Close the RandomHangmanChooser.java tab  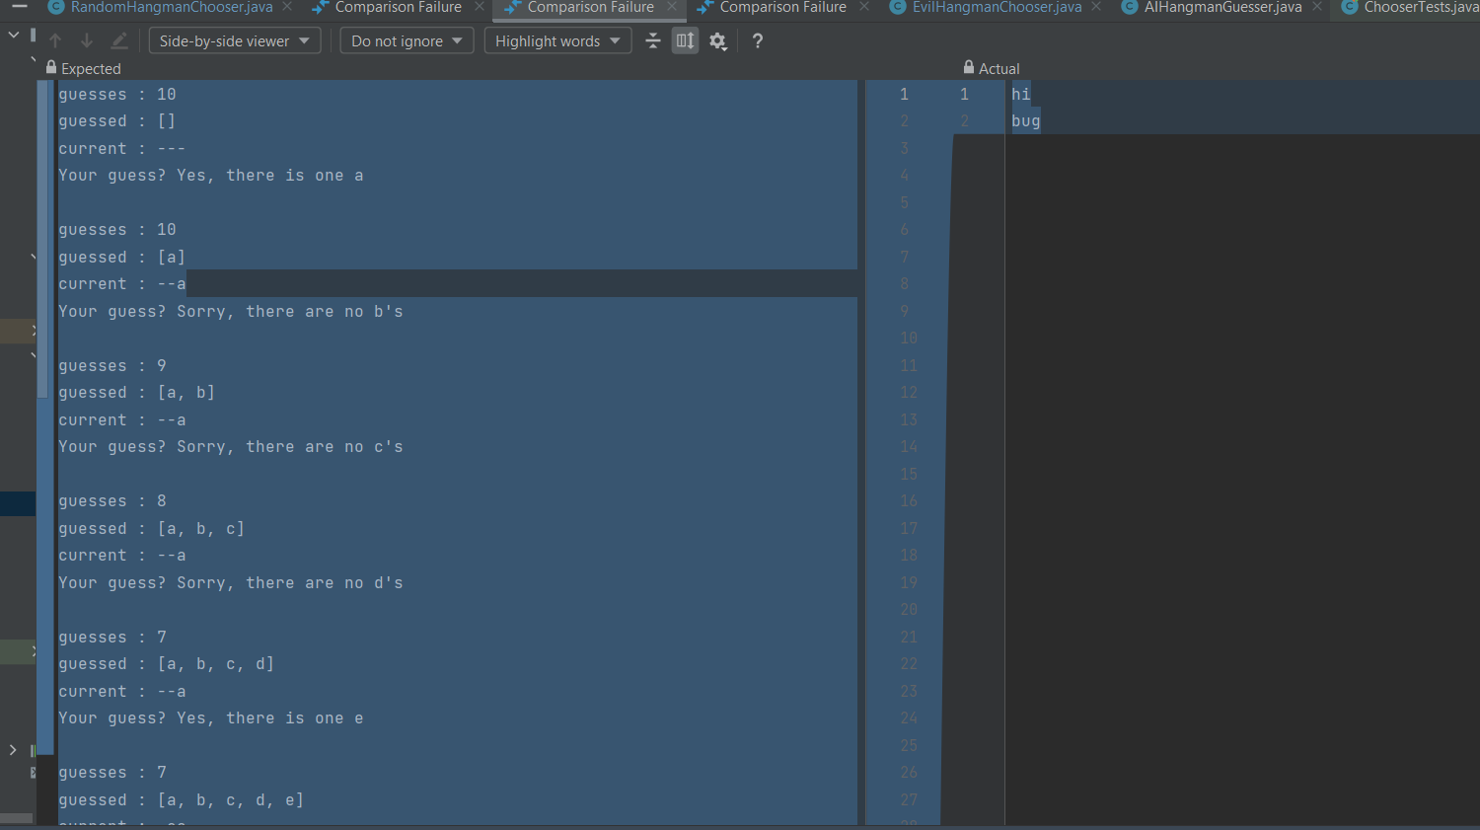click(287, 7)
